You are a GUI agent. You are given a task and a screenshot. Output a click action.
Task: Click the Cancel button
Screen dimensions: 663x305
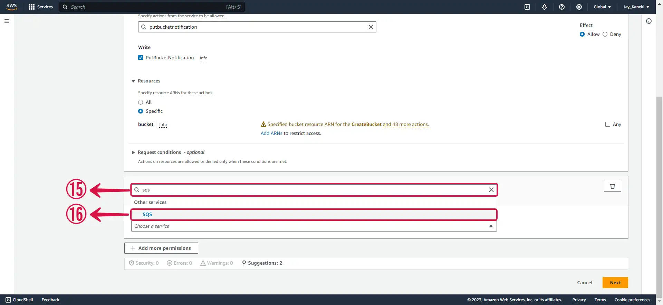[x=585, y=283]
